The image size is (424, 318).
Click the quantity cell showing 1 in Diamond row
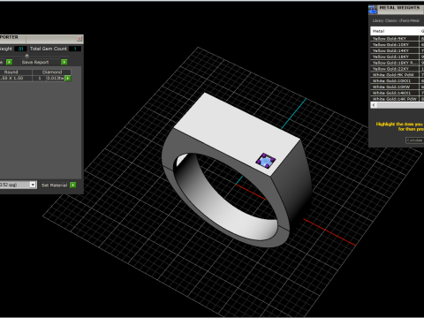coord(40,79)
